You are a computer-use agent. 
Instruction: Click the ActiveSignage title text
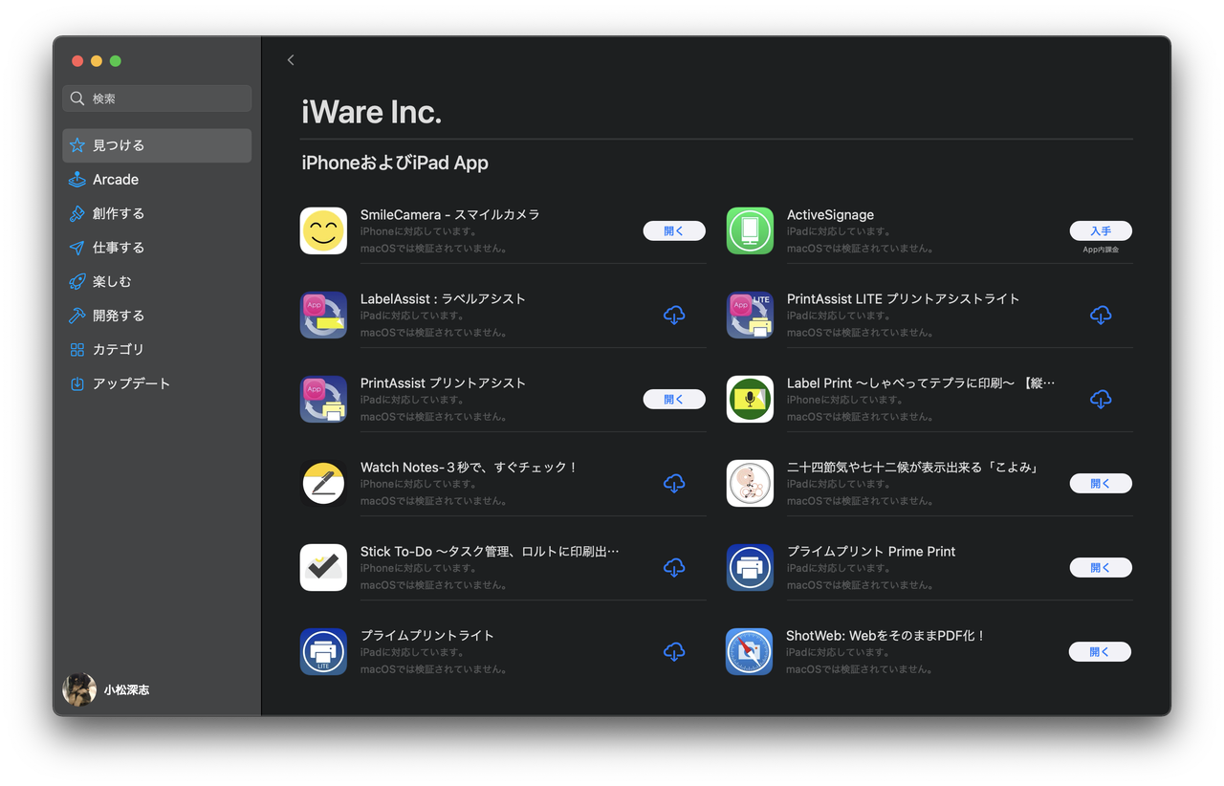[830, 214]
